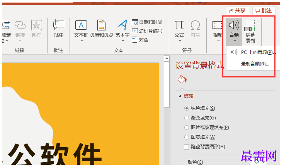Insert Date and Time (日期和时间)

click(x=147, y=22)
